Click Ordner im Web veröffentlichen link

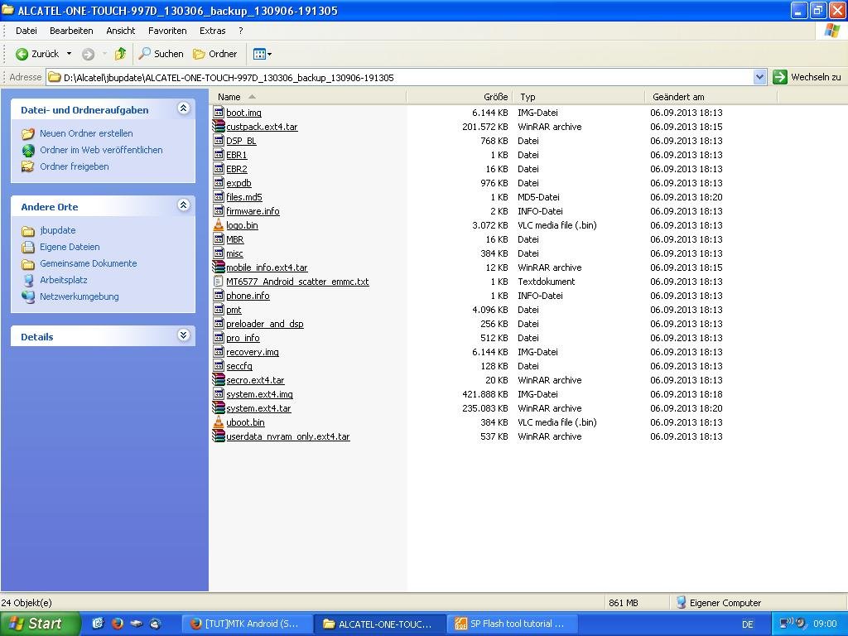click(101, 151)
